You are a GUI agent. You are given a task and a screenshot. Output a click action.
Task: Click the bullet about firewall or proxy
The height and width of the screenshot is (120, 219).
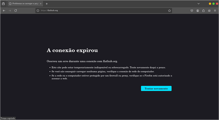[x=112, y=77]
